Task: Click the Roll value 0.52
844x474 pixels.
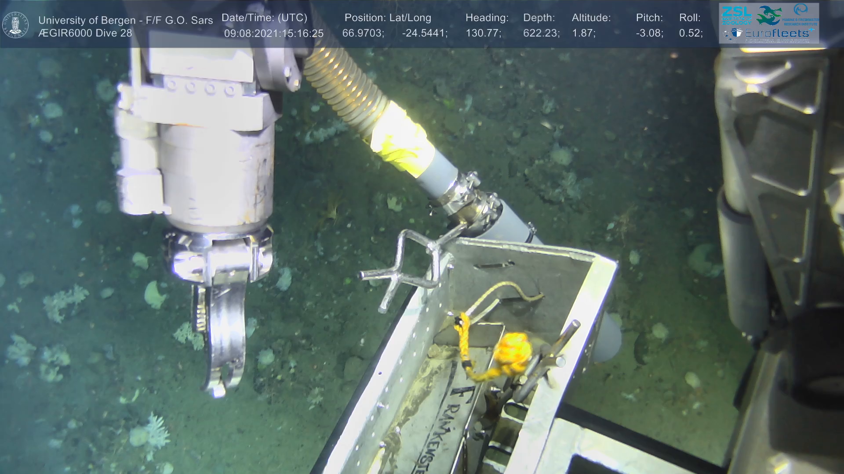Action: pyautogui.click(x=690, y=33)
